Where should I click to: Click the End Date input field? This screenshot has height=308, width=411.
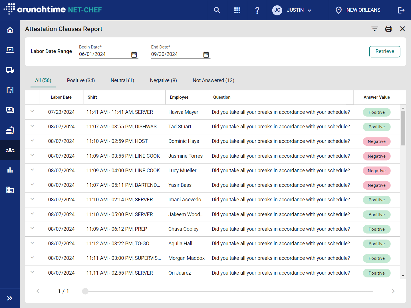pyautogui.click(x=176, y=54)
